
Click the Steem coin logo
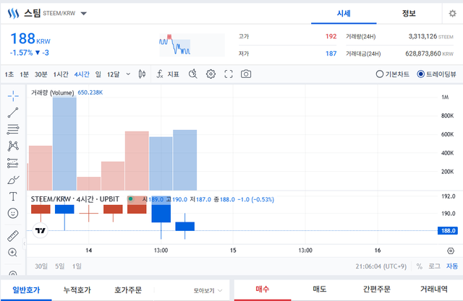(x=13, y=13)
